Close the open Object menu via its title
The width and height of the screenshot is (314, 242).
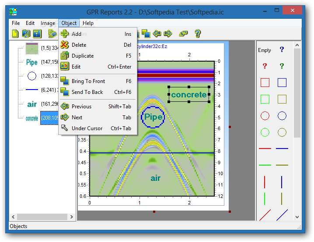(69, 23)
